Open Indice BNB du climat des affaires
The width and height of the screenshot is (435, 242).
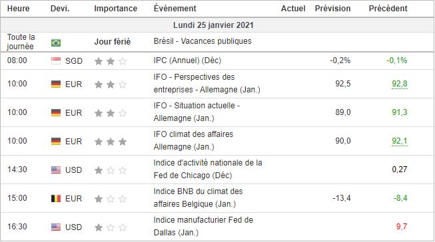pyautogui.click(x=198, y=197)
